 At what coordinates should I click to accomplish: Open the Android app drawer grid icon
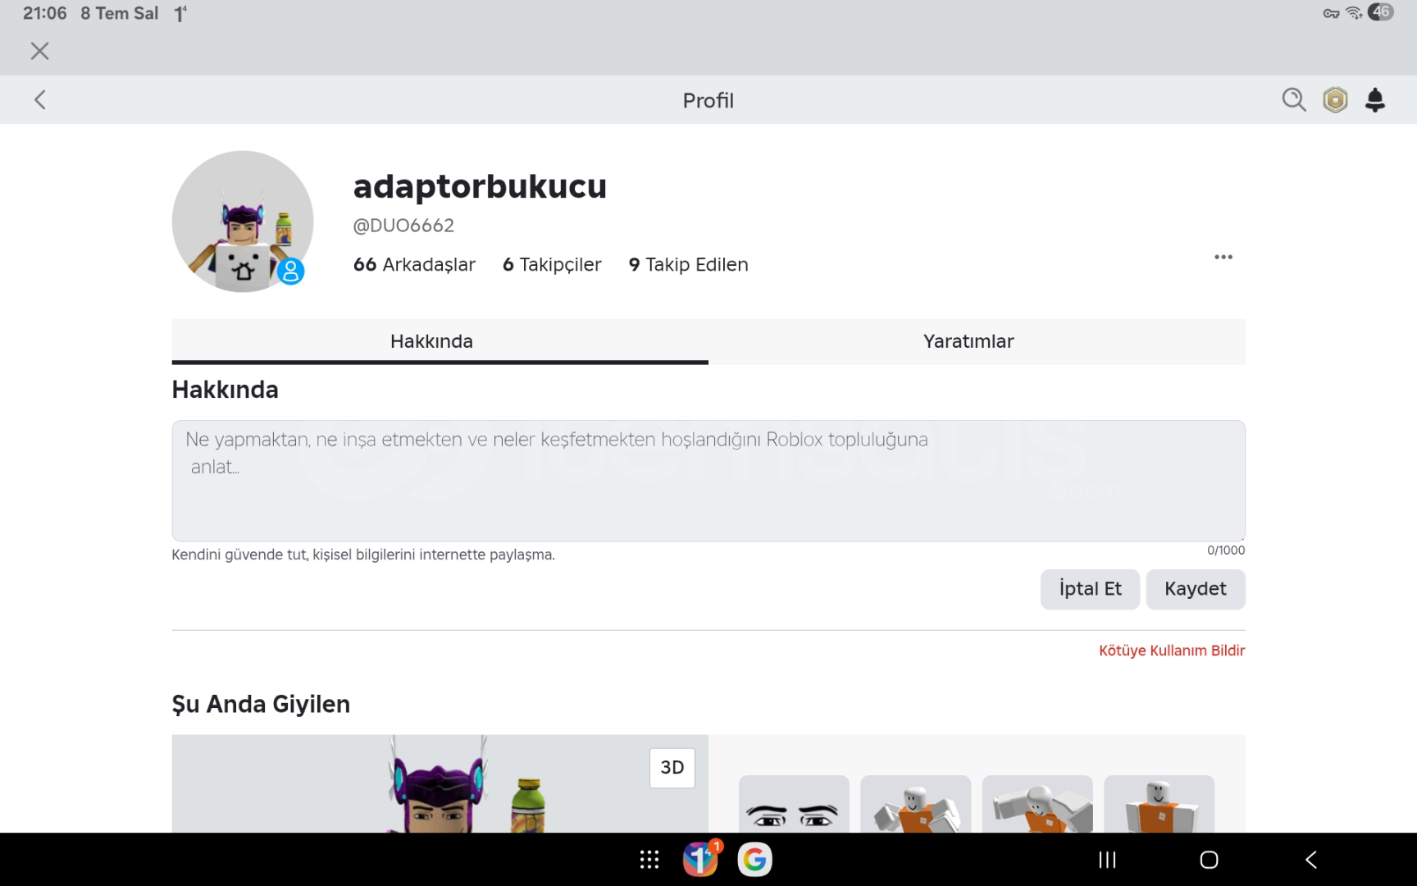pos(649,860)
